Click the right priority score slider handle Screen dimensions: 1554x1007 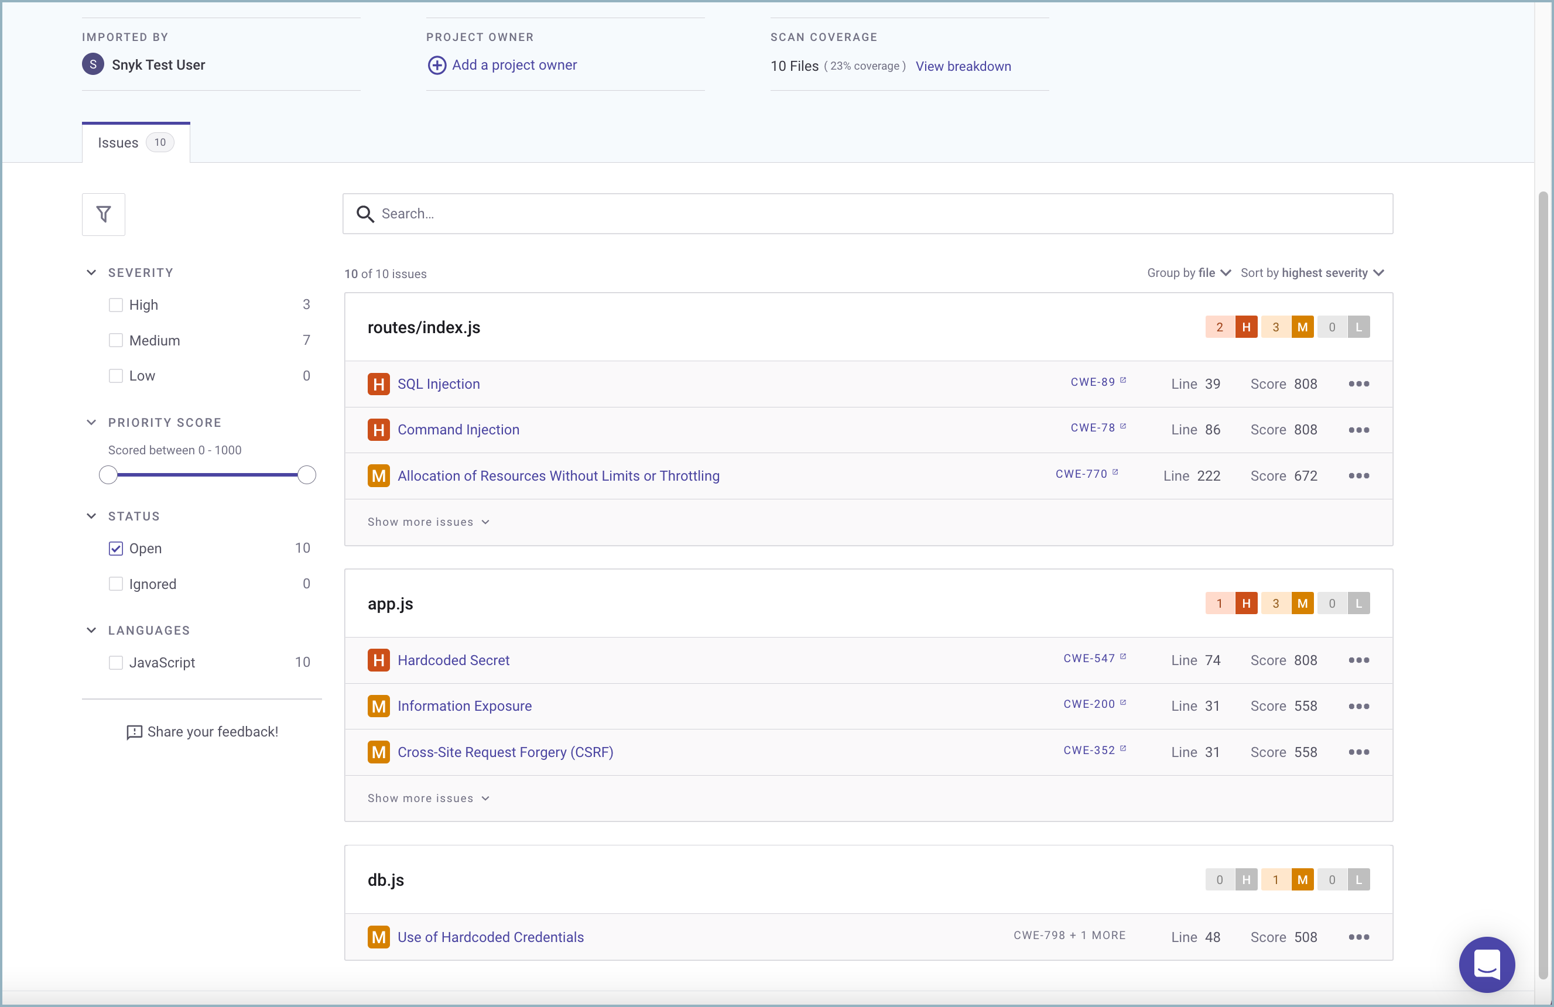point(306,475)
